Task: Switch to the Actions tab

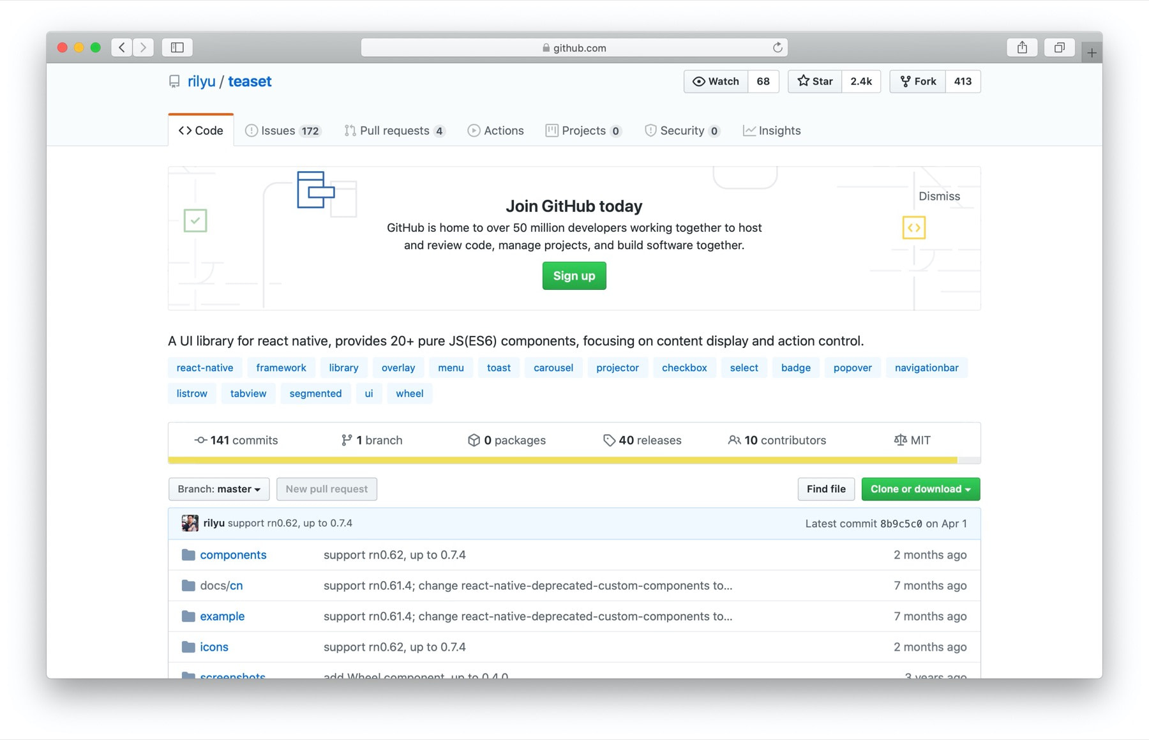Action: (495, 130)
